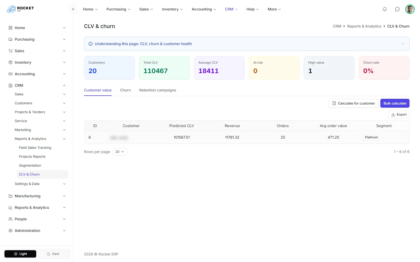Expand the Customers submenu in sidebar
Image resolution: width=420 pixels, height=262 pixels.
64,103
